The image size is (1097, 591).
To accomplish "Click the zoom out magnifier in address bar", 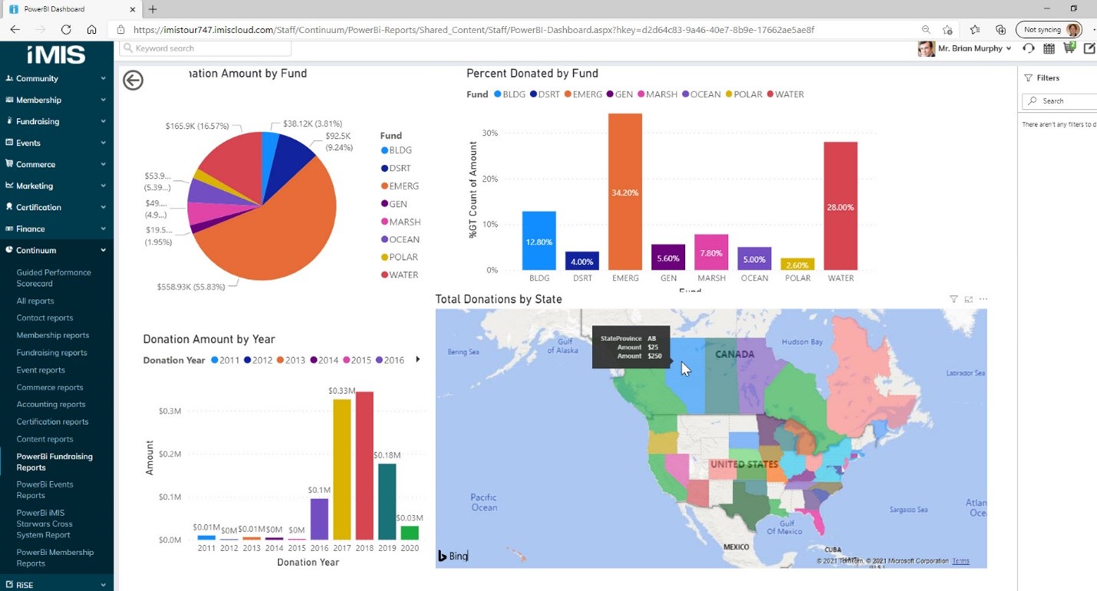I will click(926, 30).
